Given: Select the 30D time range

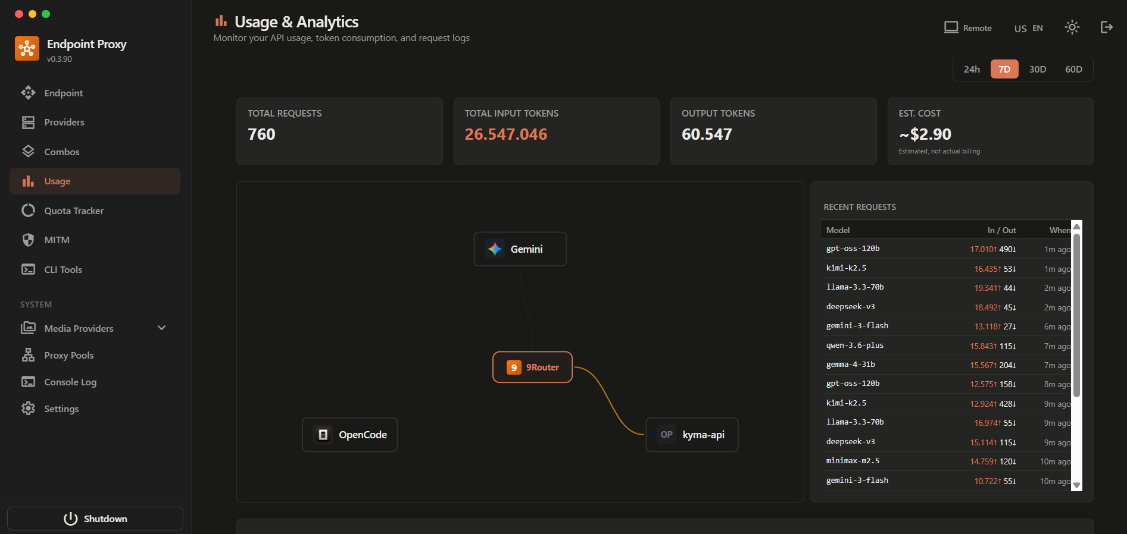Looking at the screenshot, I should [x=1037, y=70].
